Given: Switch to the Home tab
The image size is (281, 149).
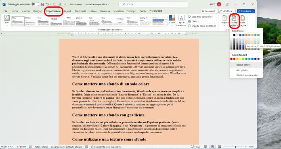Looking at the screenshot, I should point(15,11).
